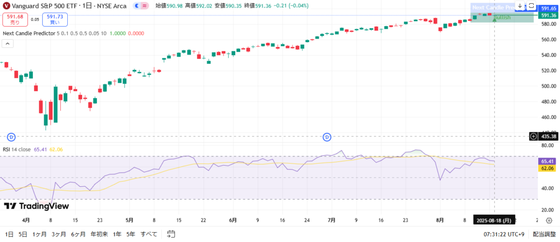Click the fullscreen frame icon
This screenshot has height=242, width=560.
point(531,5)
